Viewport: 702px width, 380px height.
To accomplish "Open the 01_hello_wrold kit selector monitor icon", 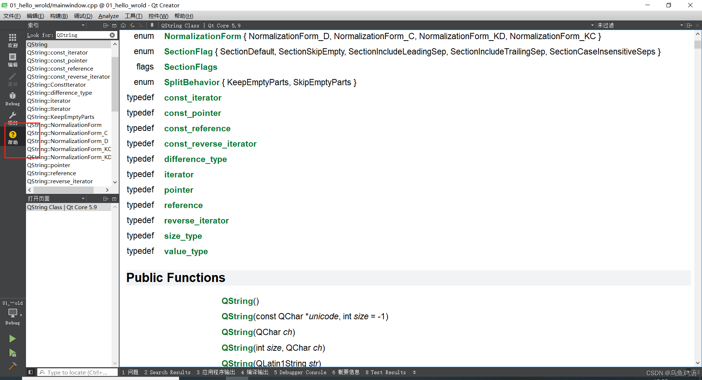I will point(12,313).
